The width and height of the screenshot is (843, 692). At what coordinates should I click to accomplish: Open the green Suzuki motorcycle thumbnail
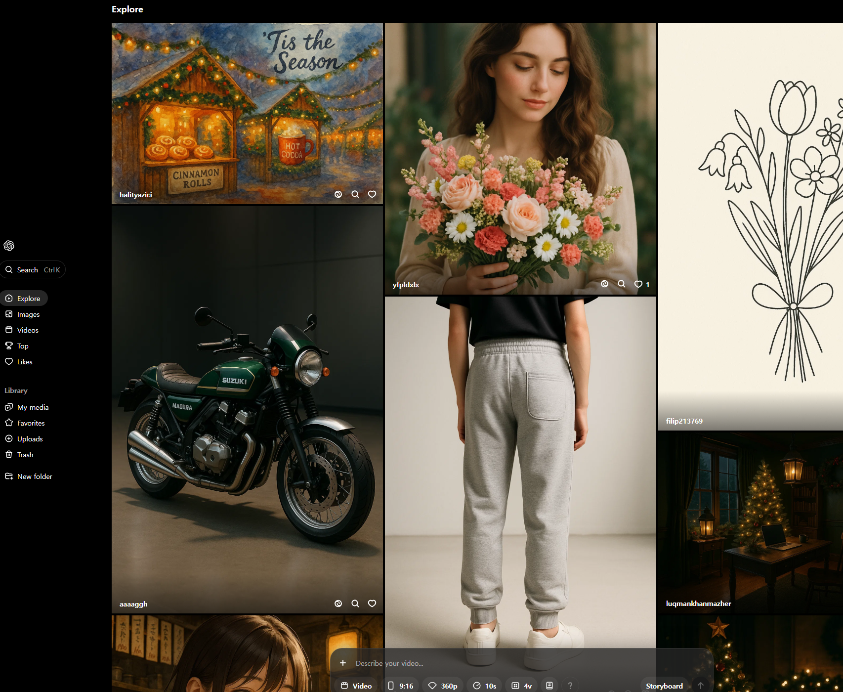pyautogui.click(x=247, y=410)
